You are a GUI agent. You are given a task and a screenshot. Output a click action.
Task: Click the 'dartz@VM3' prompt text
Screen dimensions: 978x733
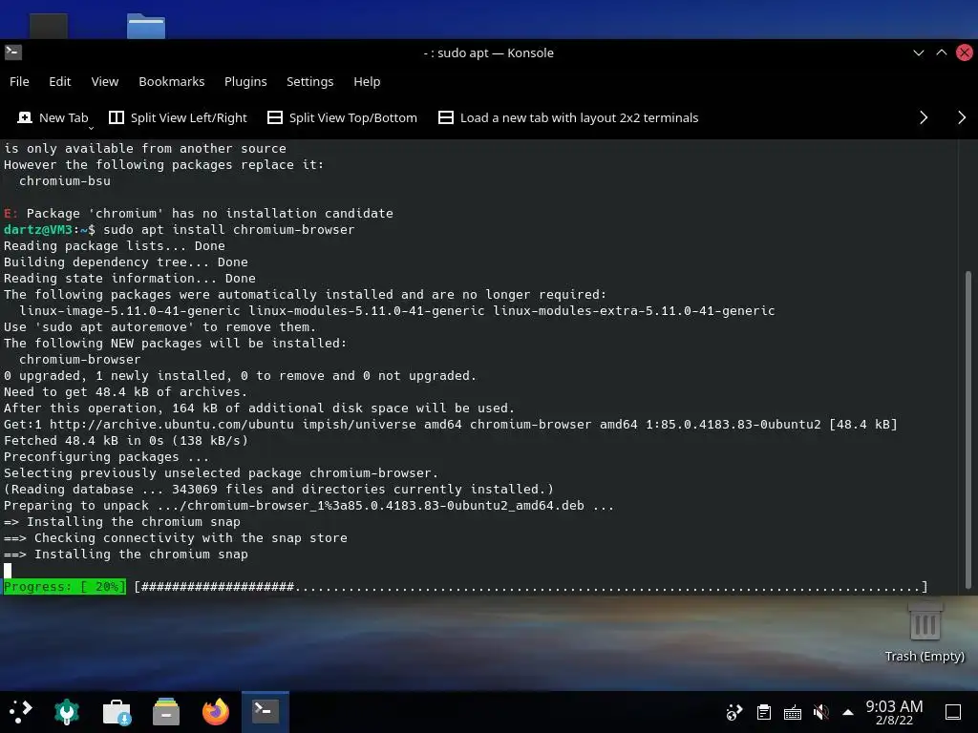coord(38,229)
